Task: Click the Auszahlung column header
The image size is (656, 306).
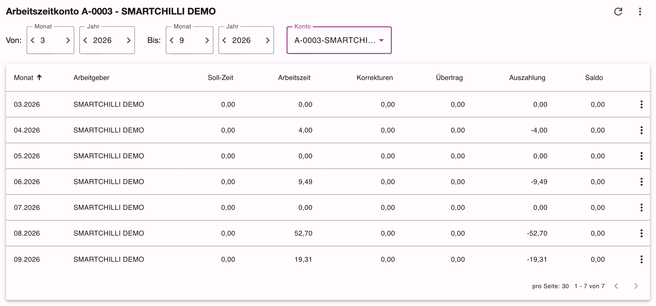Action: click(527, 78)
